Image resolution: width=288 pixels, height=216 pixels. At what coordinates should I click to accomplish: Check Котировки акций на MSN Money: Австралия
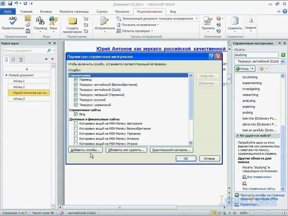(x=76, y=123)
